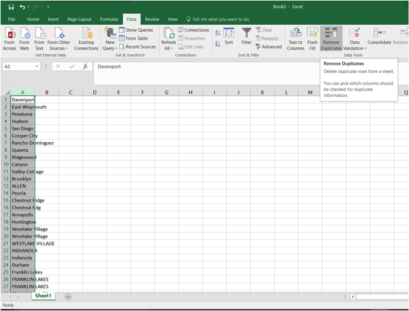
Task: Toggle the Filter funnel
Action: point(246,36)
